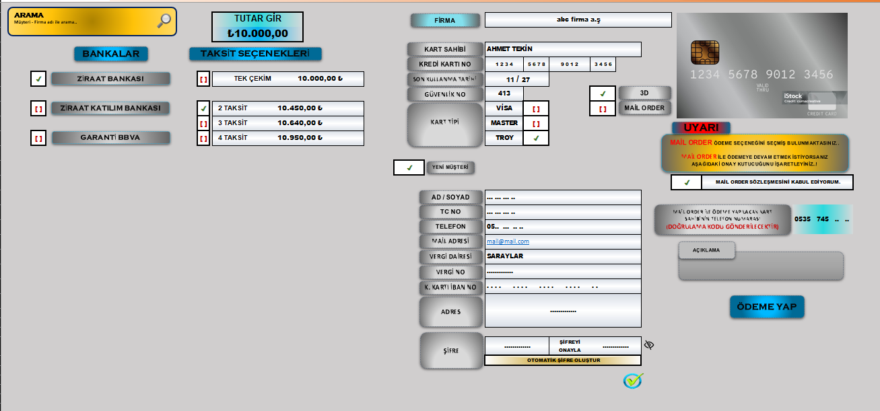Image resolution: width=880 pixels, height=411 pixels.
Task: Check the VISA card type checkbox
Action: [x=536, y=108]
